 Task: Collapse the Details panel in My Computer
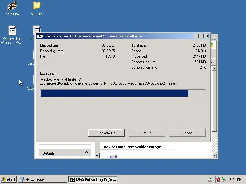point(86,153)
